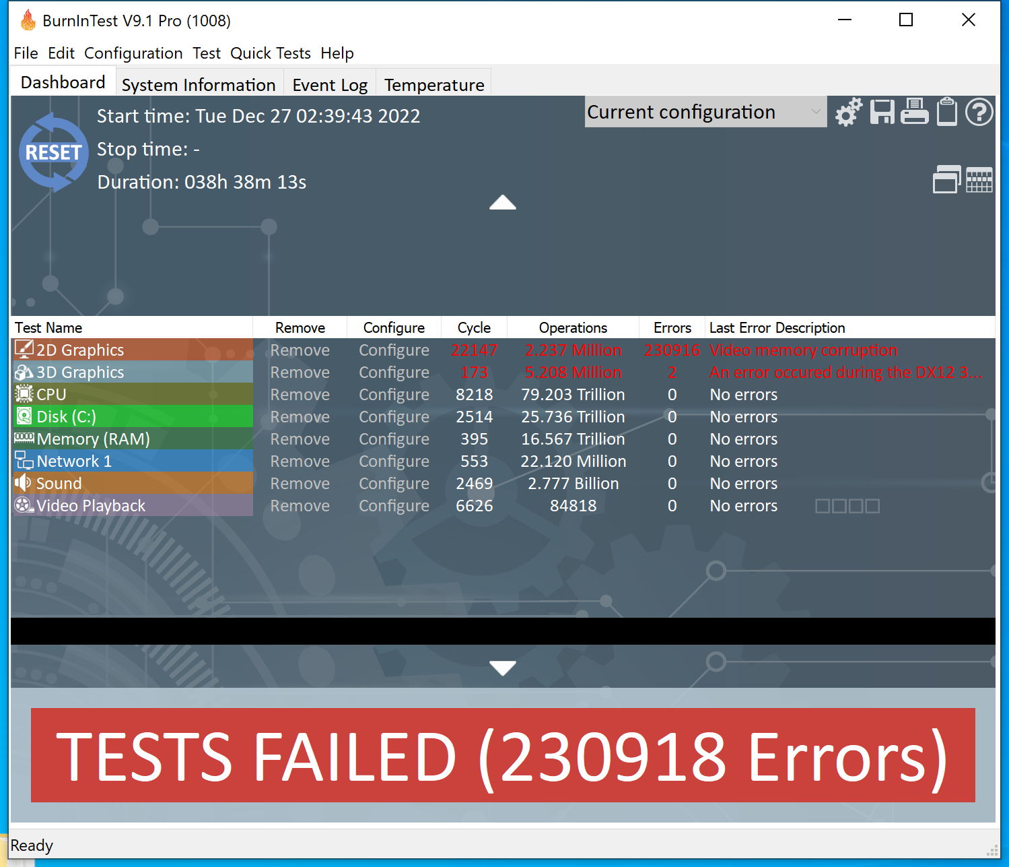1009x867 pixels.
Task: Click the 2D Graphics test icon
Action: (24, 350)
